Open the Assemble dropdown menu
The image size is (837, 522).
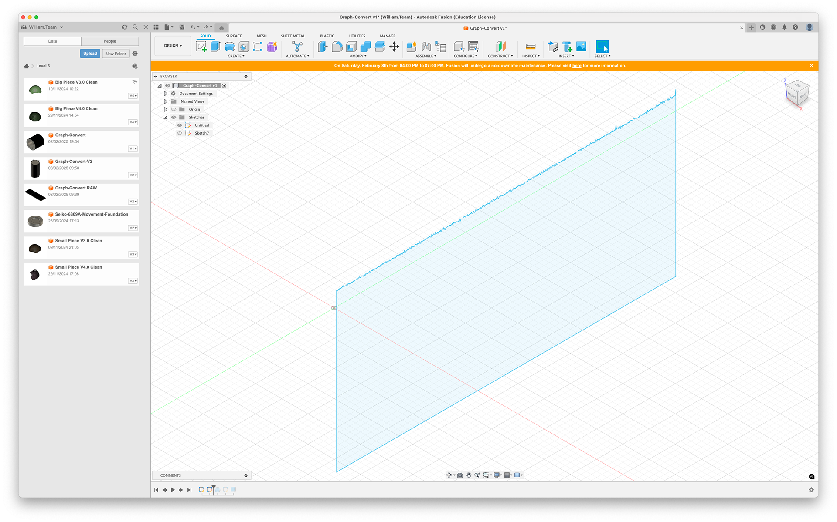[426, 56]
